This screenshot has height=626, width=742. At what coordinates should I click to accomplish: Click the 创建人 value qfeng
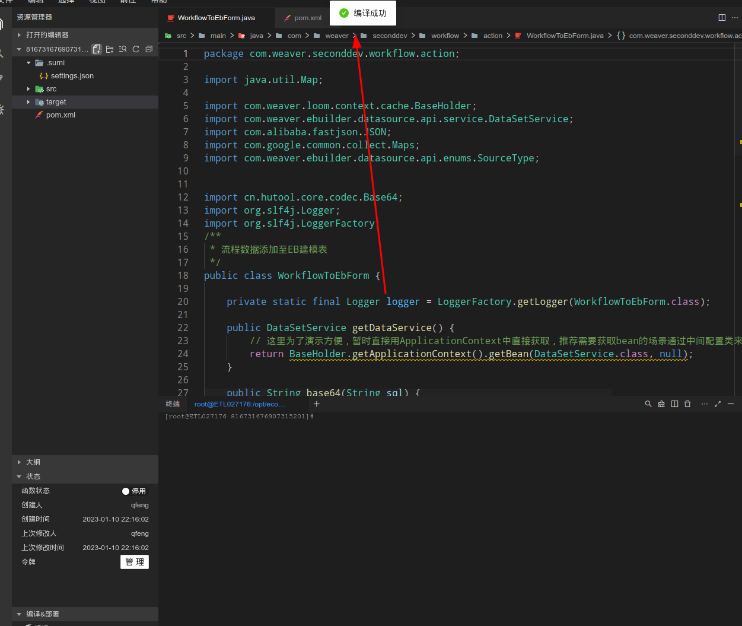pyautogui.click(x=140, y=505)
